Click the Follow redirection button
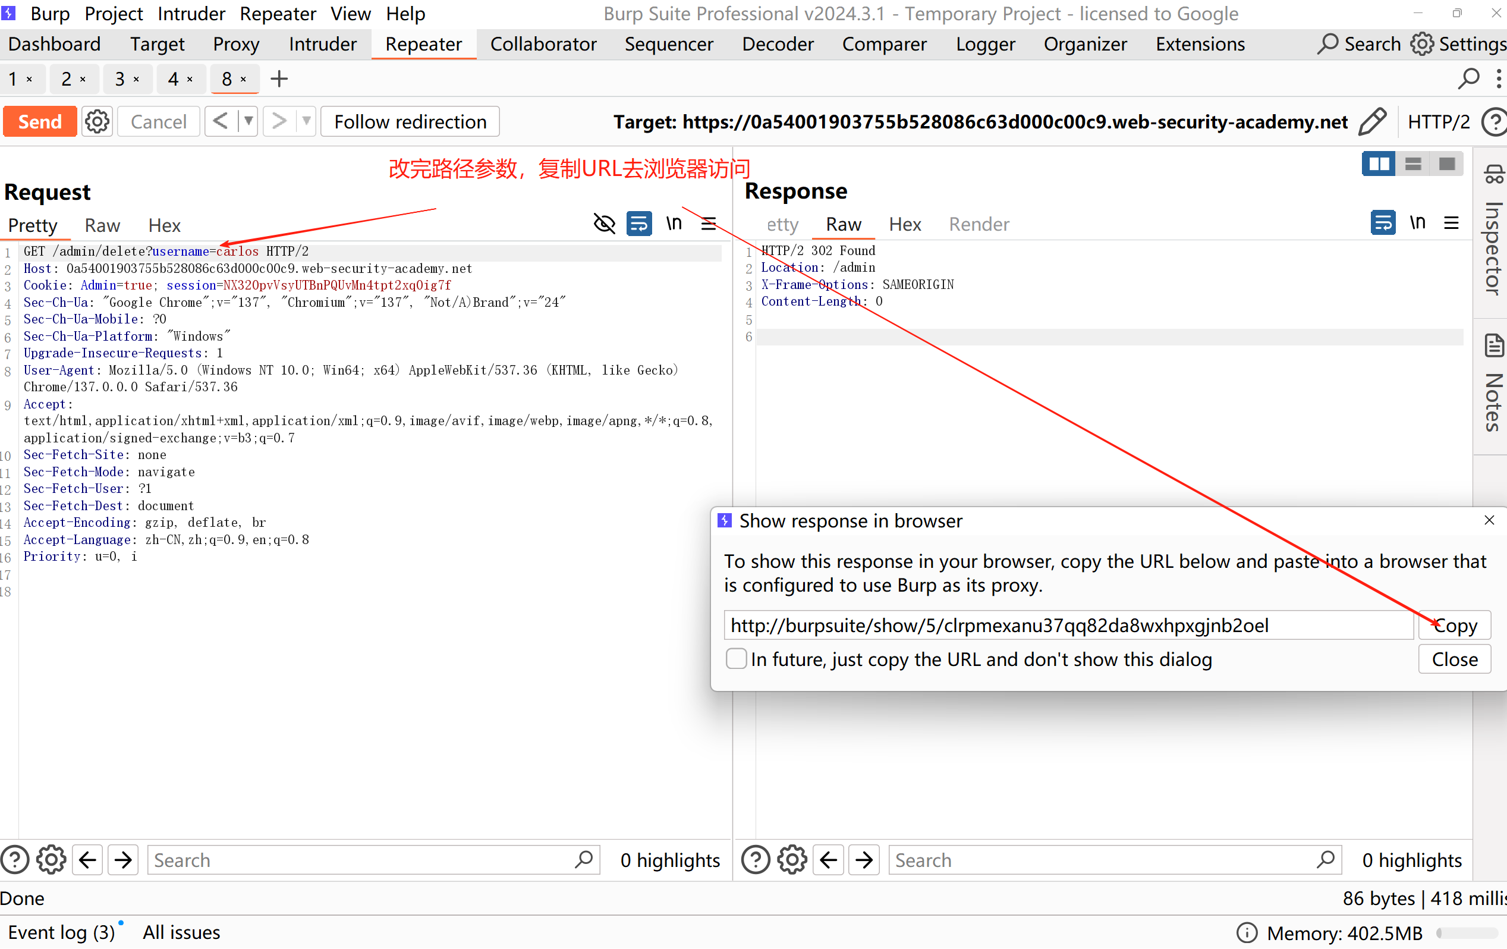Image resolution: width=1507 pixels, height=949 pixels. (410, 121)
